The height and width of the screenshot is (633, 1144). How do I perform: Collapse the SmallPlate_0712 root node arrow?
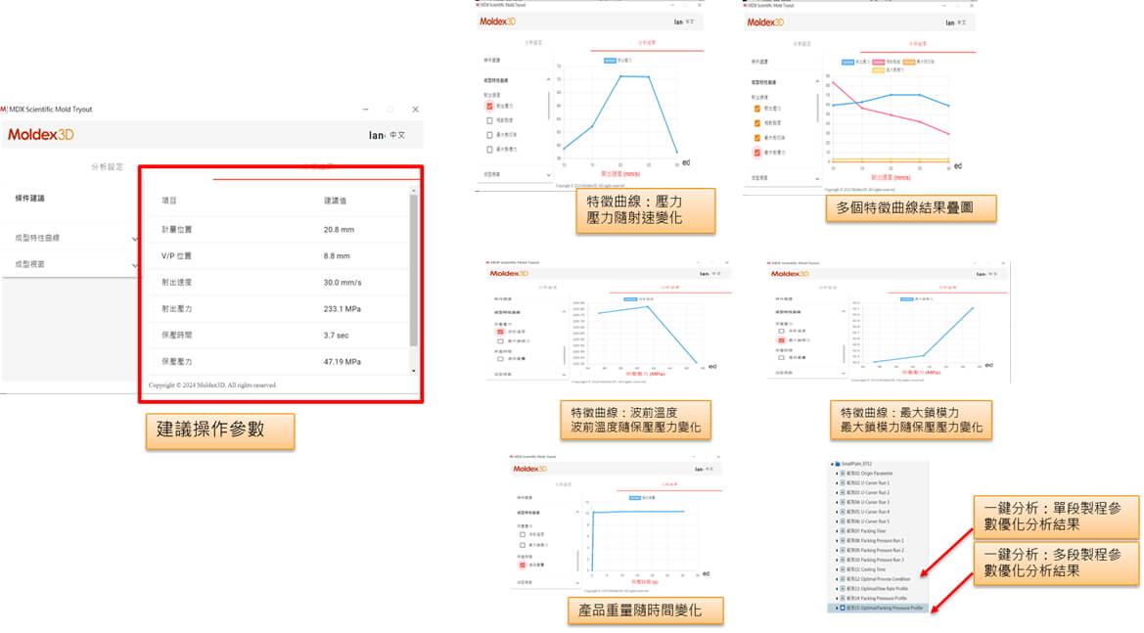(x=832, y=464)
